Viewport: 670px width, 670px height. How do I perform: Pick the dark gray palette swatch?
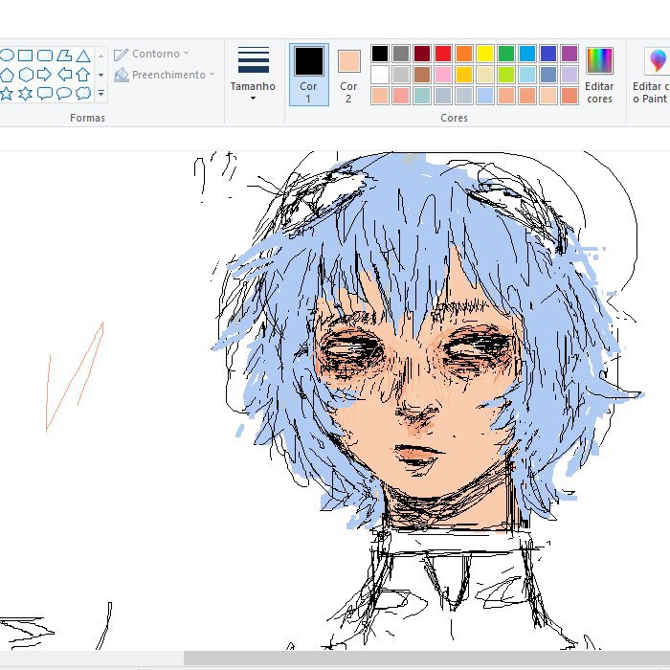coord(401,54)
